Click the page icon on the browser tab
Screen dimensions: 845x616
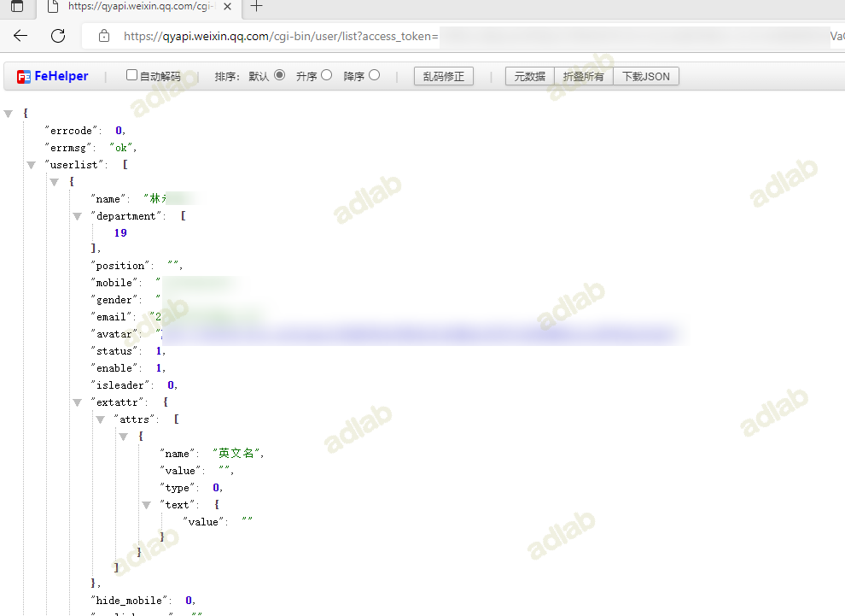tap(53, 6)
